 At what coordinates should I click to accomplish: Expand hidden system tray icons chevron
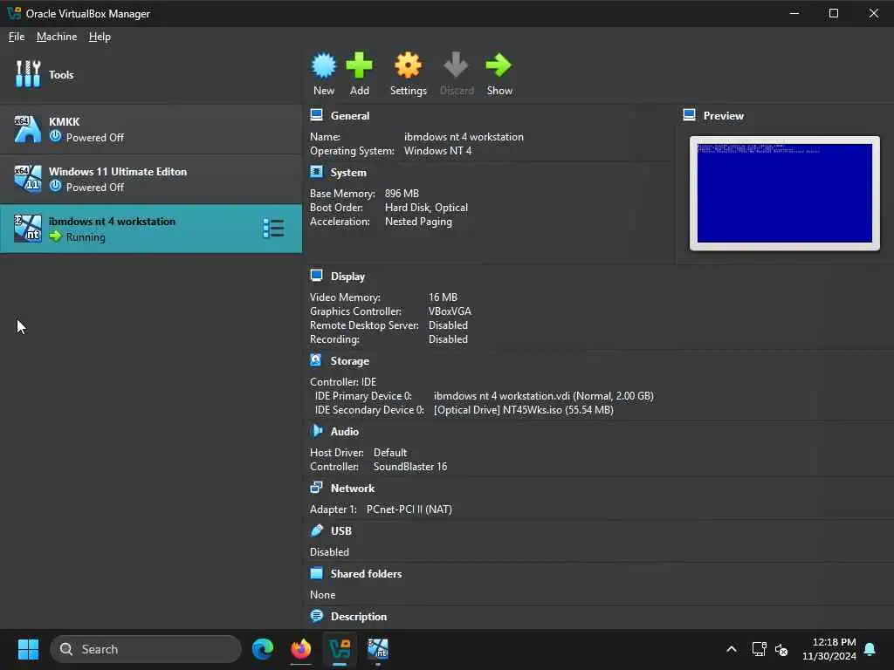(x=732, y=649)
